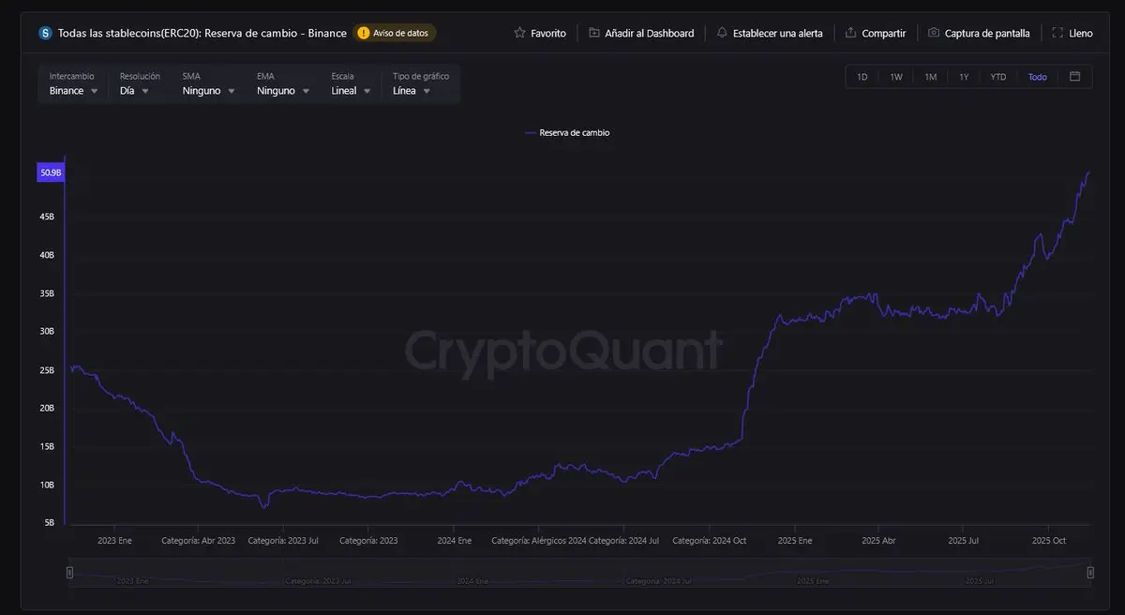Click the fullscreen icon beside Lleno
Image resolution: width=1125 pixels, height=615 pixels.
[1058, 33]
